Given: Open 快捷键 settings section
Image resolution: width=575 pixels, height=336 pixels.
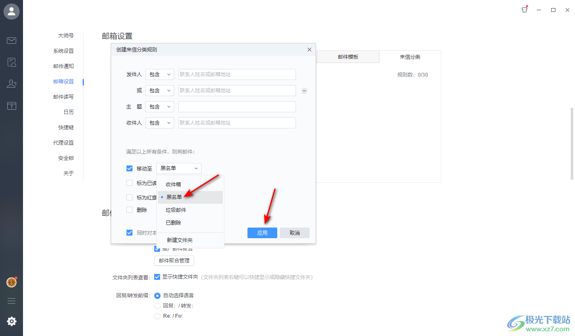Looking at the screenshot, I should pyautogui.click(x=66, y=128).
